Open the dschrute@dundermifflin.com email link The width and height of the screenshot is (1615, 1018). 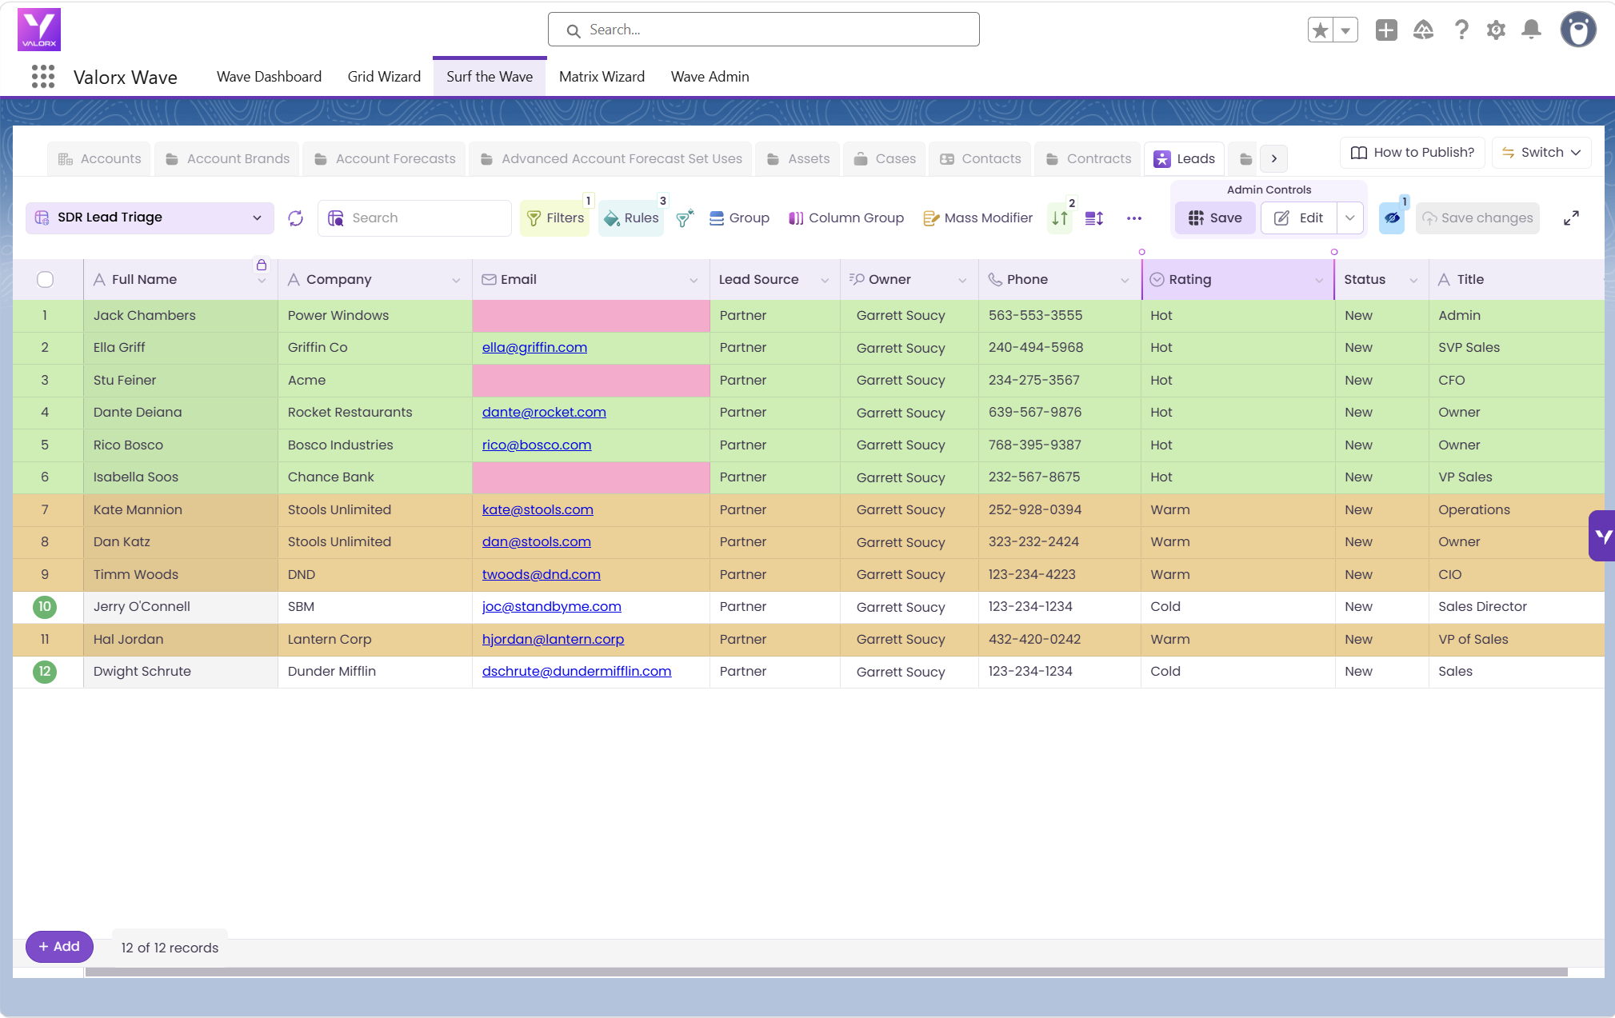(577, 672)
